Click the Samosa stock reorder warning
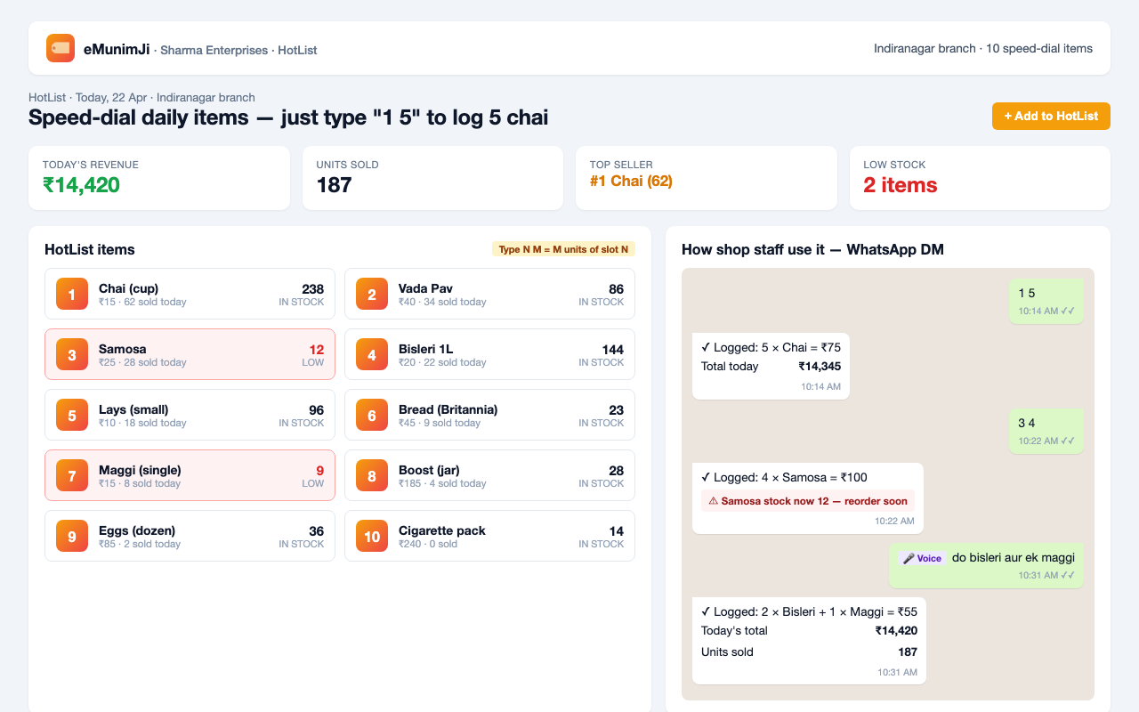The height and width of the screenshot is (712, 1139). 808,501
